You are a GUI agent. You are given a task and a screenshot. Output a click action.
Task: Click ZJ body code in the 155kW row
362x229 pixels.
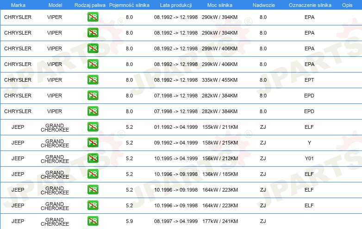[x=263, y=127]
